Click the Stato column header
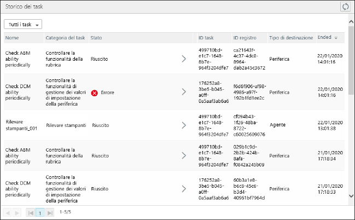This screenshot has width=355, height=220. [96, 38]
